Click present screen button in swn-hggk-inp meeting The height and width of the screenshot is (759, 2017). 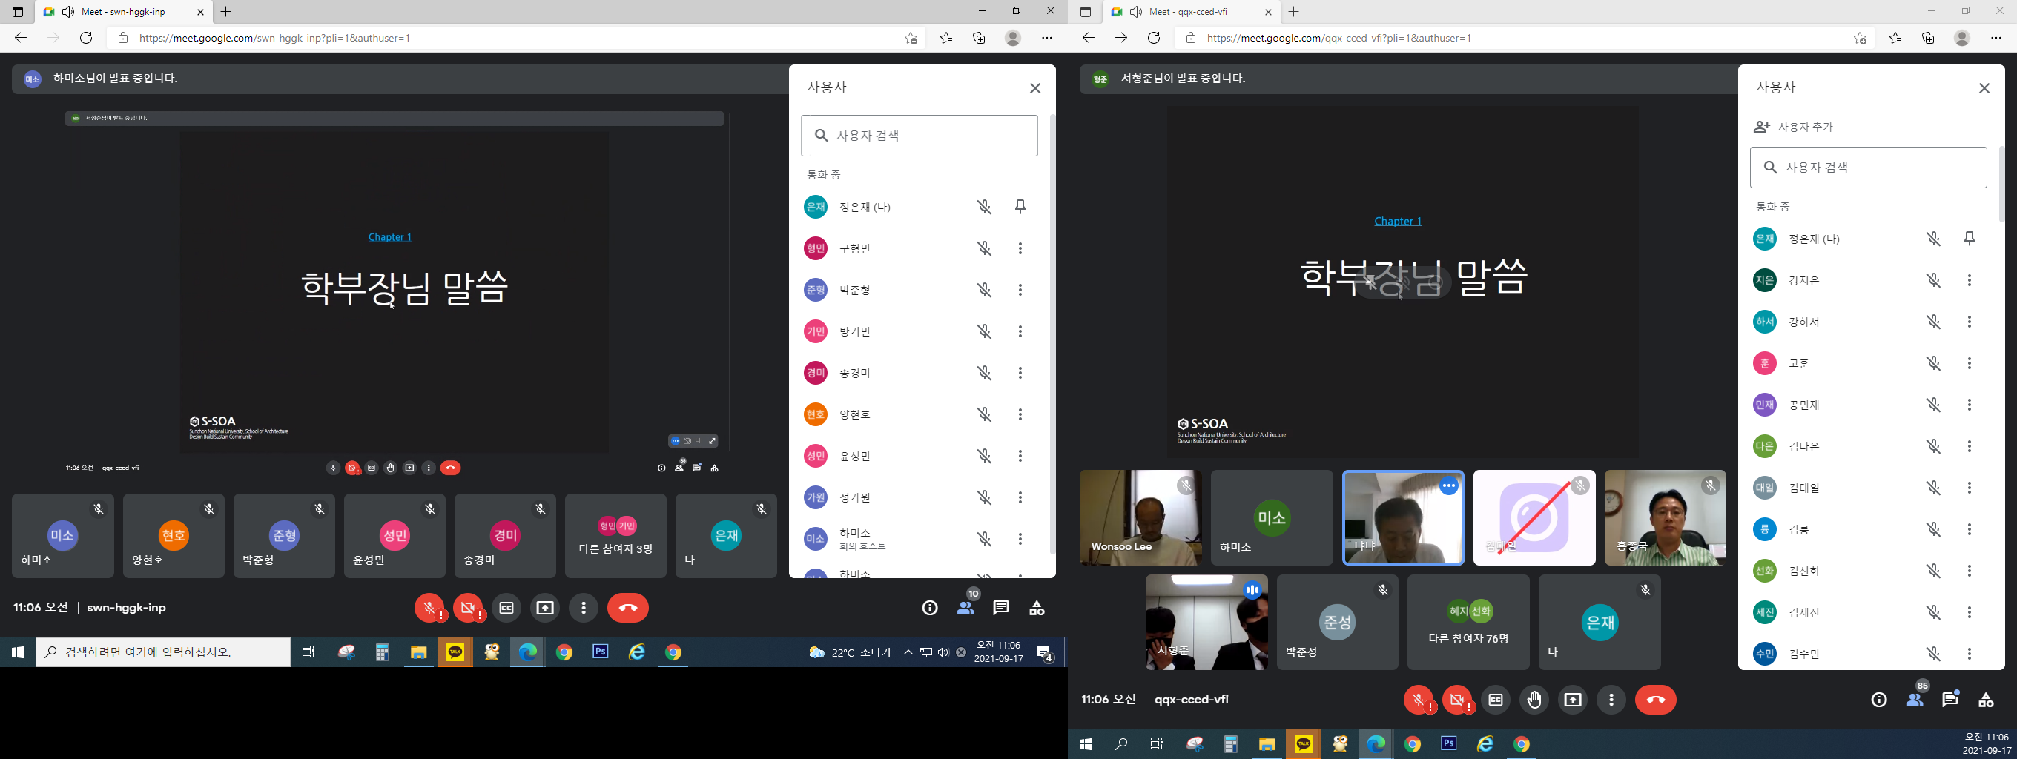coord(544,608)
